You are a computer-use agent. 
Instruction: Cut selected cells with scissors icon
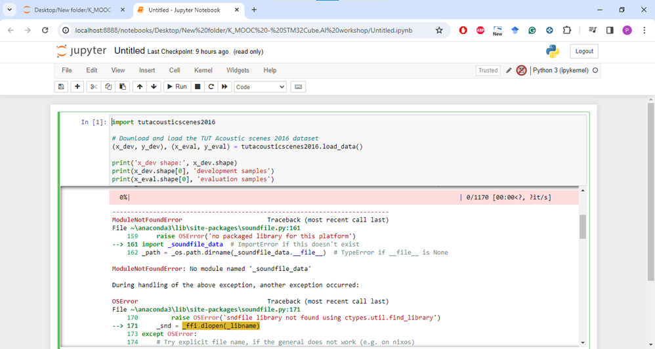(x=94, y=87)
